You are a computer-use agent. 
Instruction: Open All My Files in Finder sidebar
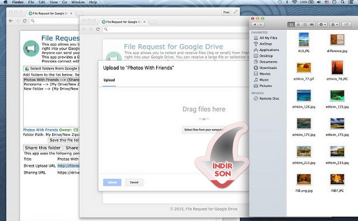(265, 38)
